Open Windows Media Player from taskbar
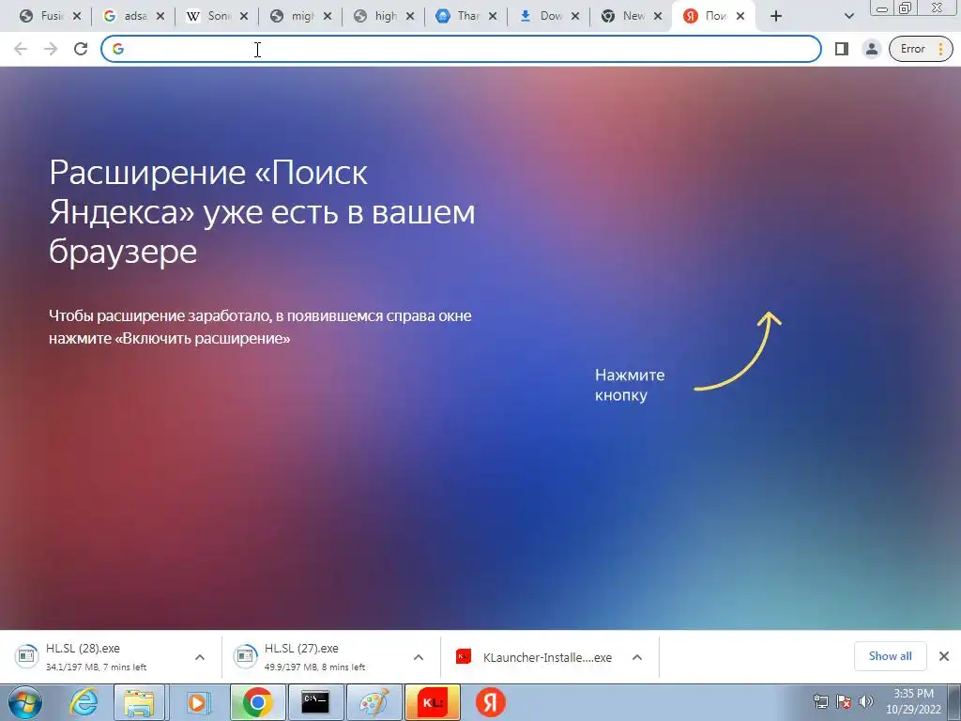This screenshot has width=961, height=721. click(197, 702)
